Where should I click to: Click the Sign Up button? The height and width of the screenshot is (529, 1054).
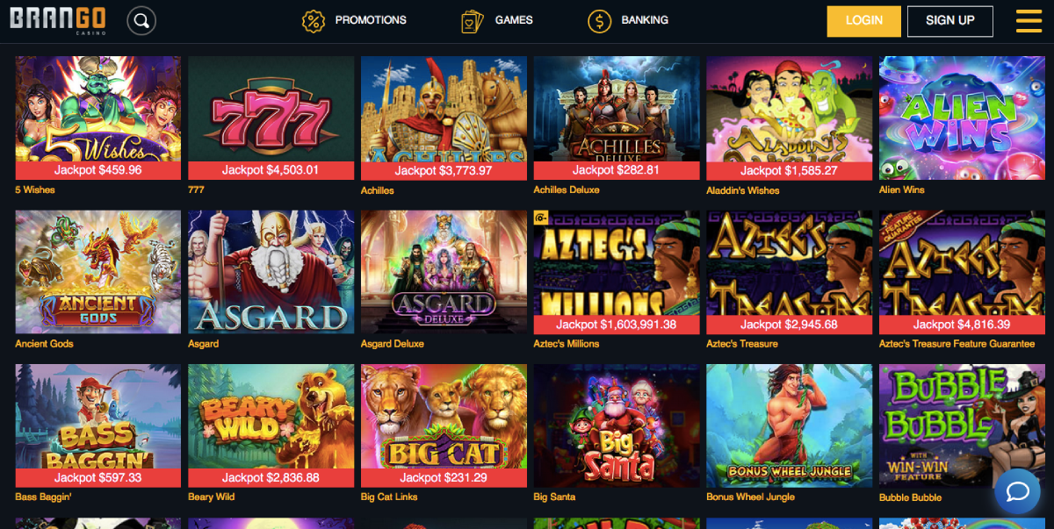[x=950, y=21]
